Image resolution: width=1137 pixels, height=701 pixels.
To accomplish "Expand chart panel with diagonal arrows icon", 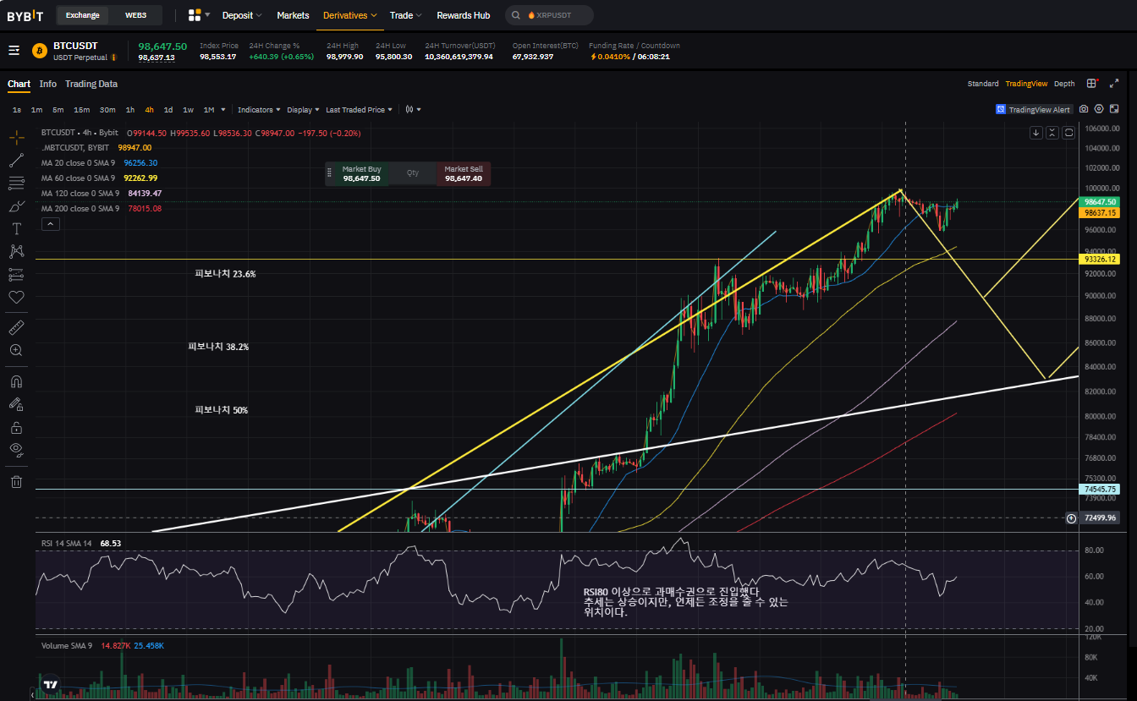I will pyautogui.click(x=1113, y=84).
